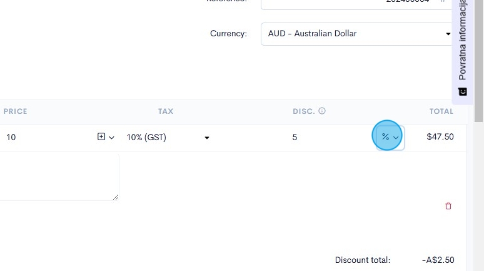The image size is (484, 271).
Task: Click the TOTAL column header
Action: point(441,111)
